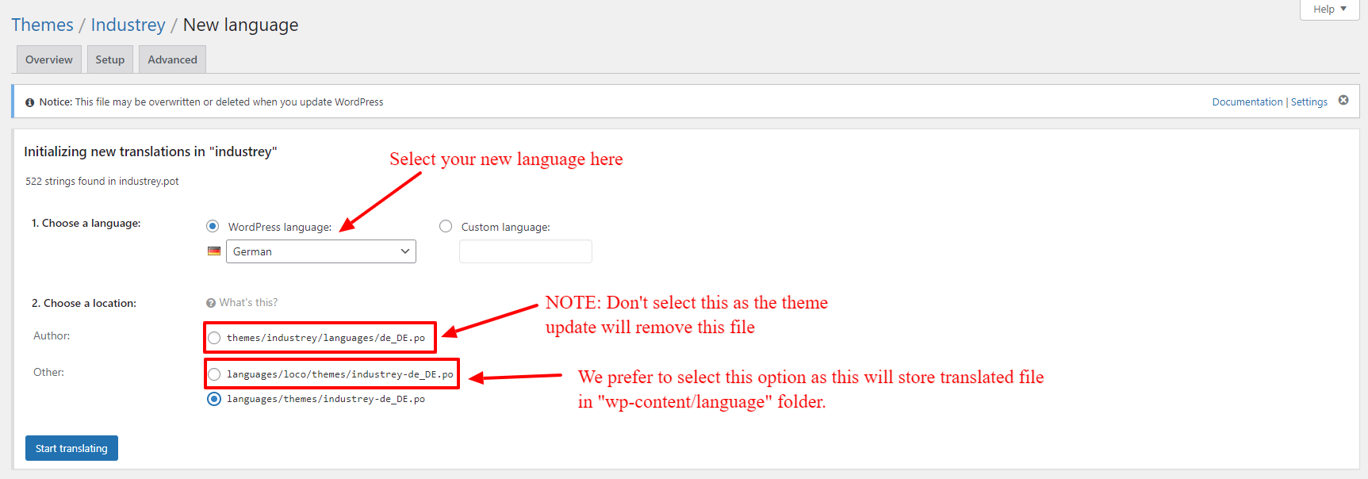Choose the themes/industrey/languages/de_DE.po location

click(x=214, y=338)
